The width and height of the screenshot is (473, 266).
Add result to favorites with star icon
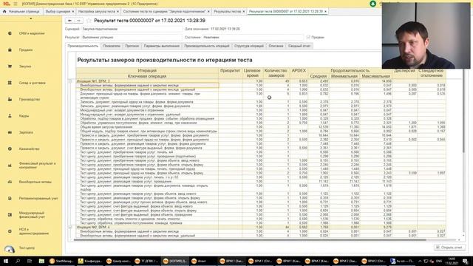point(89,21)
